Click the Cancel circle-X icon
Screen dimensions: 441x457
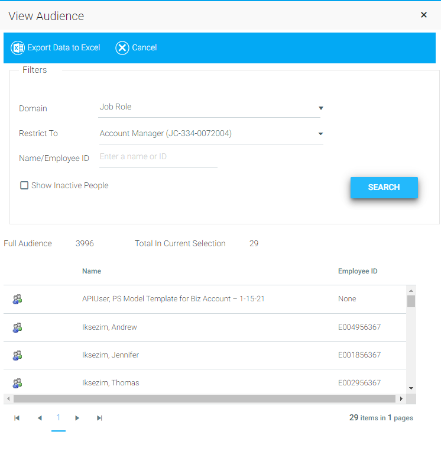pos(122,48)
